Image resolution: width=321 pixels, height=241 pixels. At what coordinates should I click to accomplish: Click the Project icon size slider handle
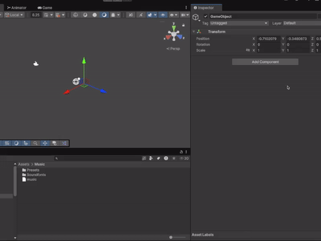(171, 237)
